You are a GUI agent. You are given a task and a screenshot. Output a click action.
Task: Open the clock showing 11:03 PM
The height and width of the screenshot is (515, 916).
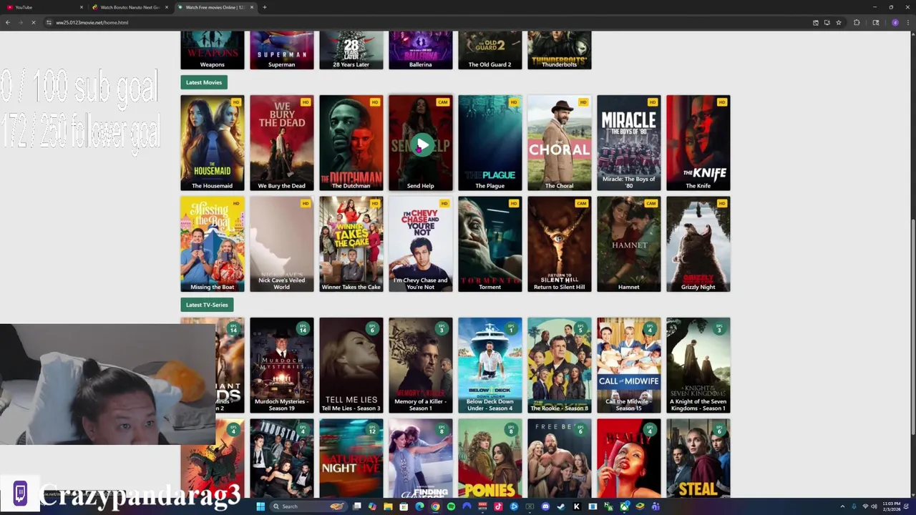[x=892, y=506]
